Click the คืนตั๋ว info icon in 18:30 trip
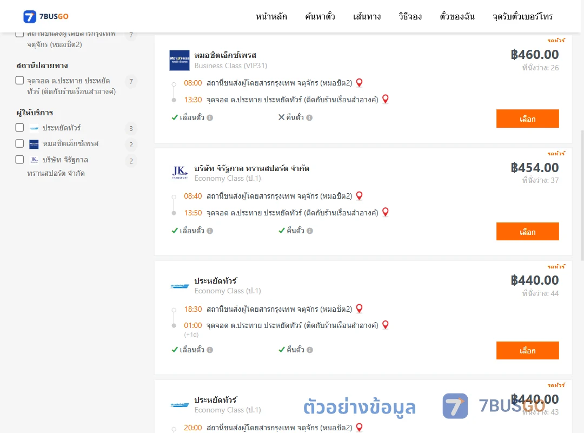 pyautogui.click(x=310, y=350)
